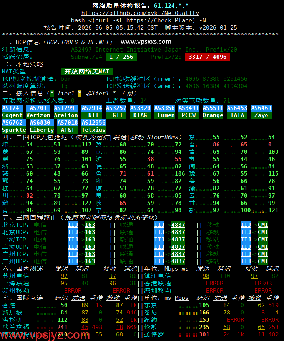Click the Zayo label
Screen dimensions: 284x341
click(261, 115)
